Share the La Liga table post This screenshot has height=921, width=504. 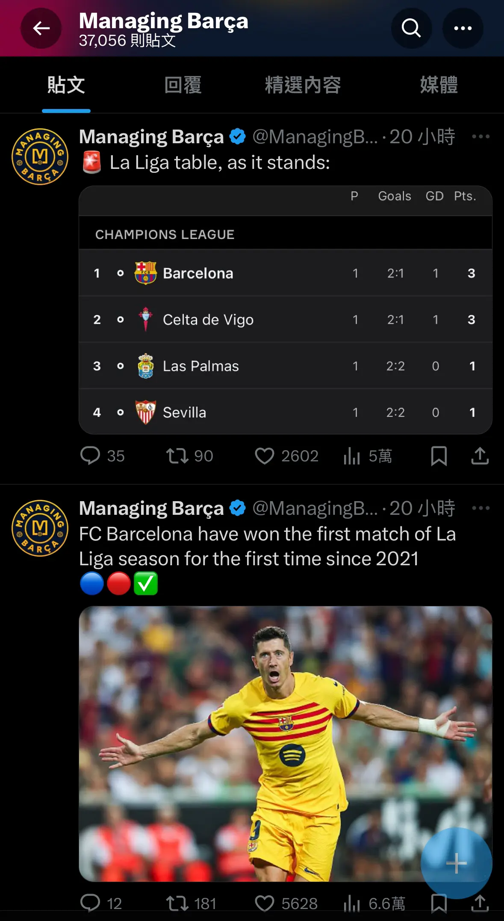(x=480, y=456)
